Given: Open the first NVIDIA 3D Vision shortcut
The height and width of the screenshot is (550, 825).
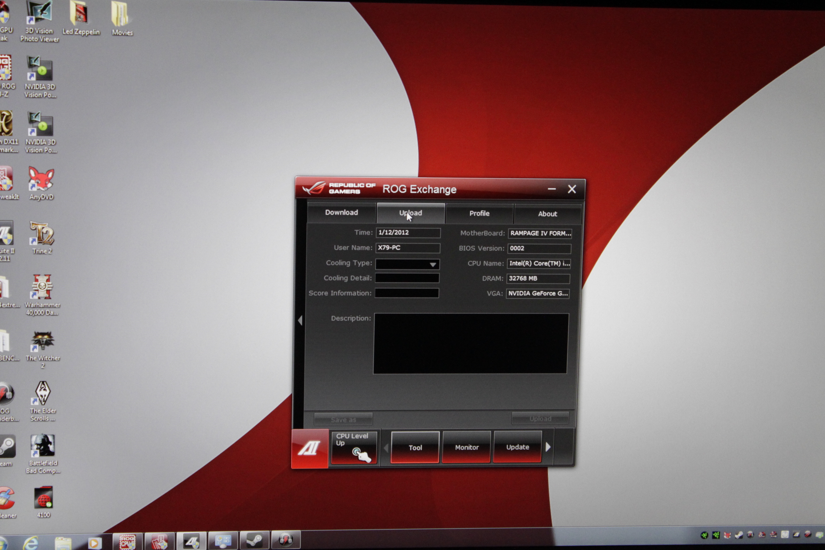Looking at the screenshot, I should (40, 77).
